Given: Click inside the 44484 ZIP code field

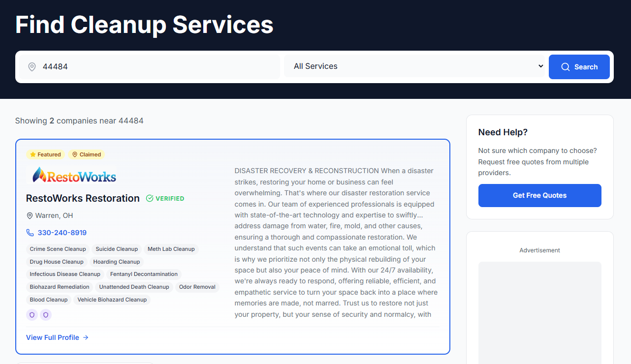Looking at the screenshot, I should coord(148,66).
